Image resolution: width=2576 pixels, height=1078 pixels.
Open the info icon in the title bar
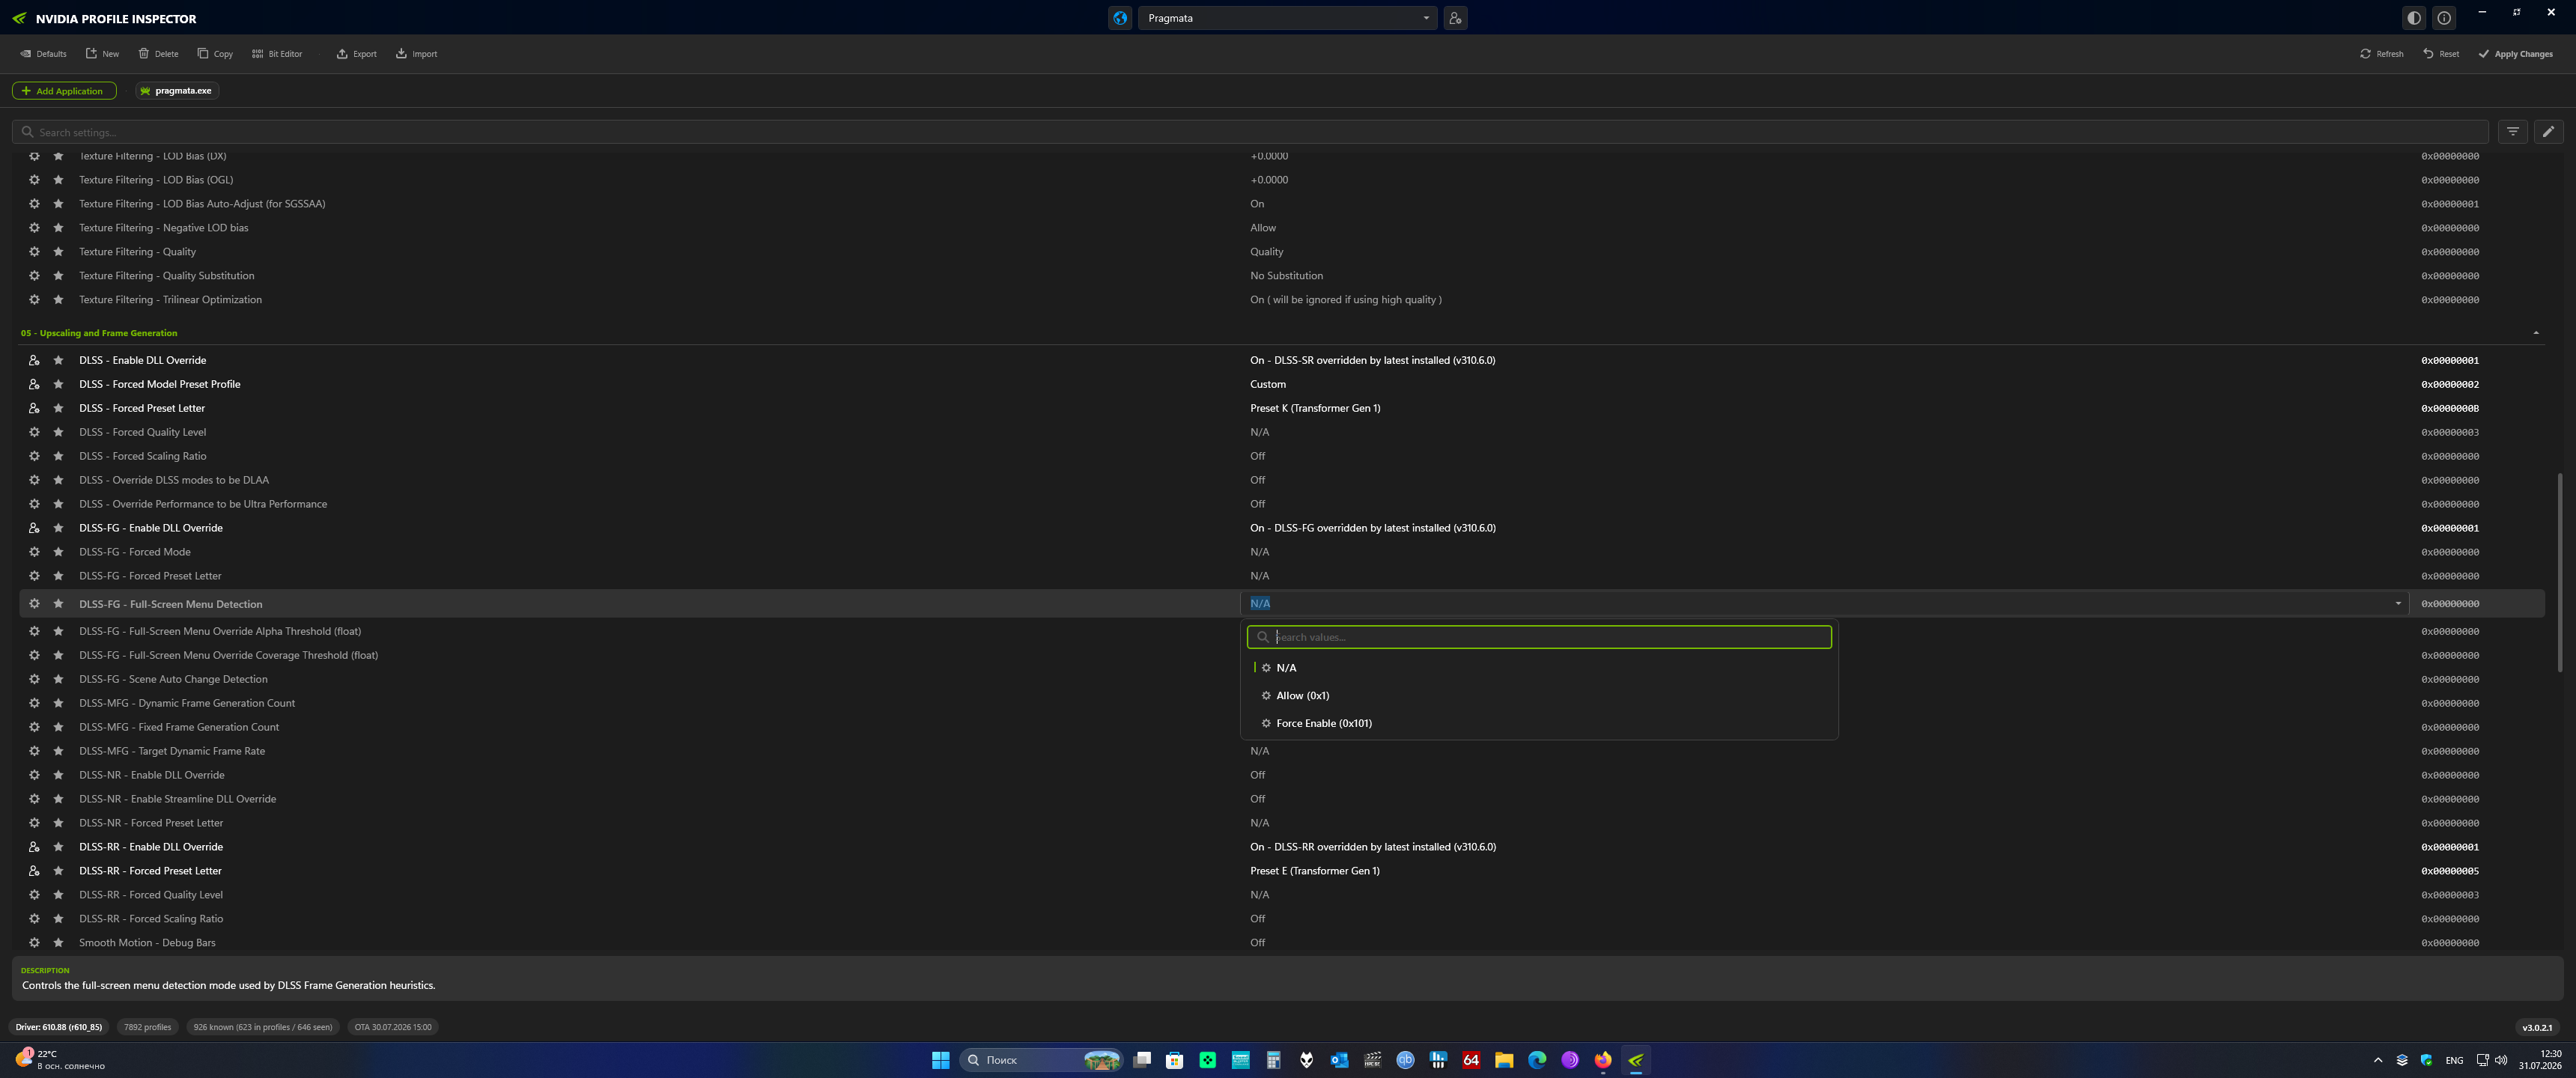coord(2444,18)
